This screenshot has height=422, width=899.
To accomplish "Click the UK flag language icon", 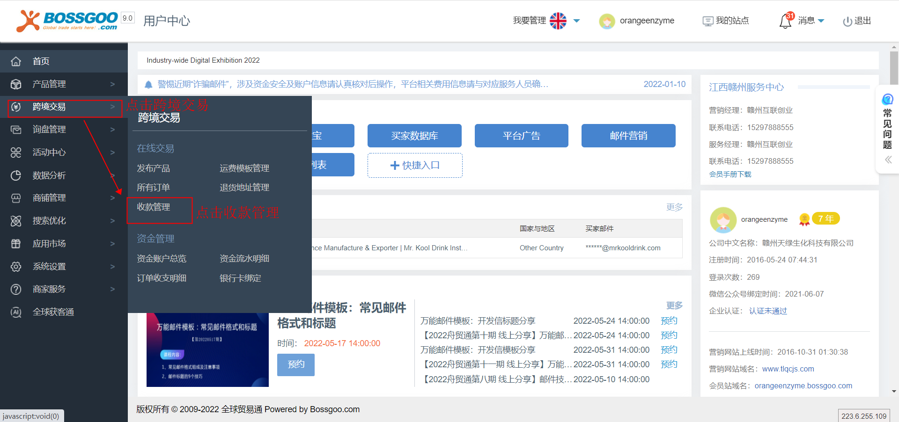I will pos(558,21).
